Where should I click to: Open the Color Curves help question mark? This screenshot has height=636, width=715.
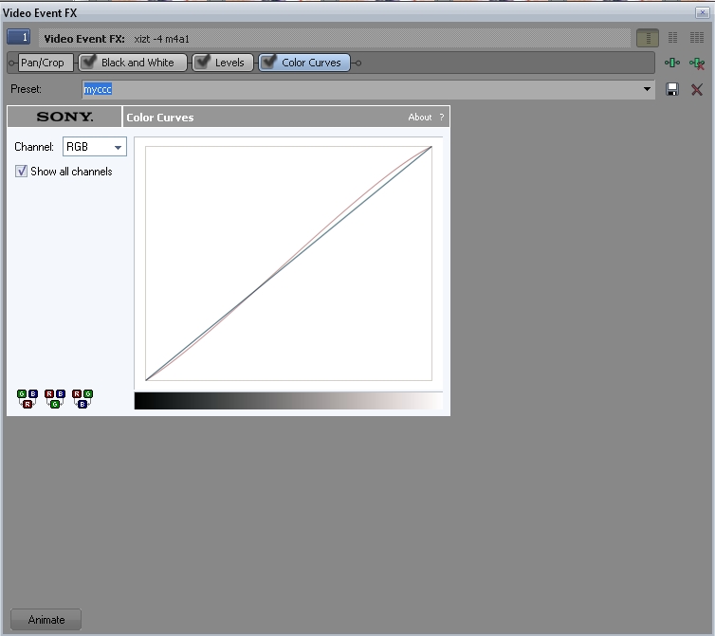pyautogui.click(x=441, y=118)
